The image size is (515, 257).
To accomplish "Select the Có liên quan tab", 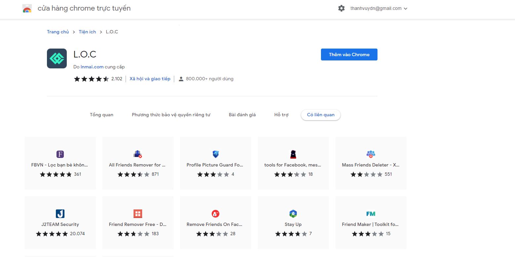I will [x=321, y=115].
